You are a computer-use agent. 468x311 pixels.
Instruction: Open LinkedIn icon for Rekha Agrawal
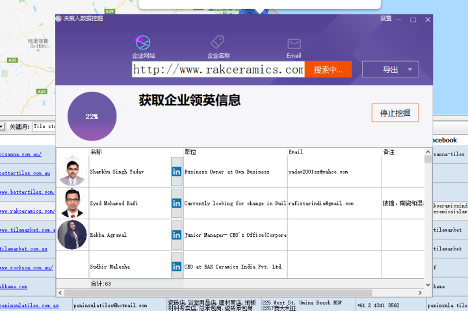click(176, 235)
